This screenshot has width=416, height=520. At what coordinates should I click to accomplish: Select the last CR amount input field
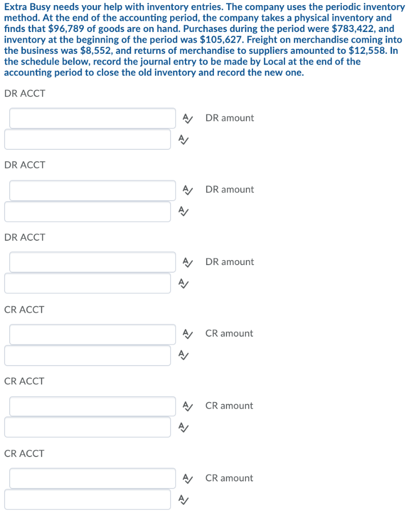point(87,500)
